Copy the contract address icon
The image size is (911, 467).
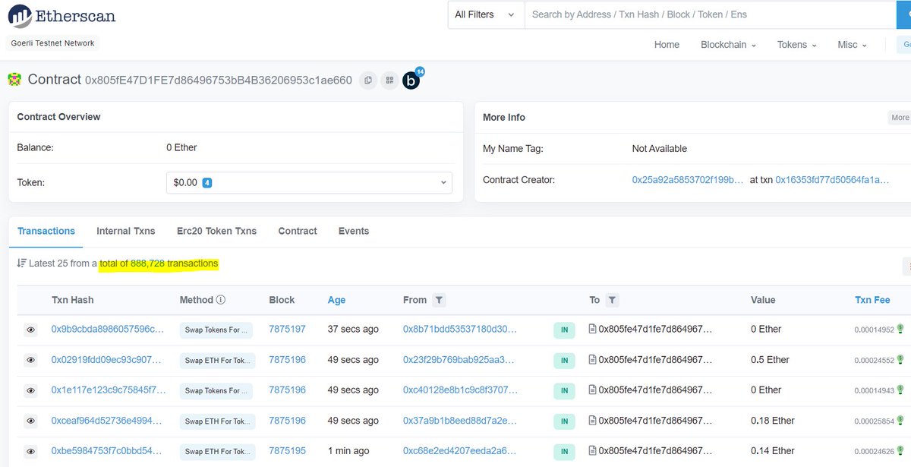point(368,80)
